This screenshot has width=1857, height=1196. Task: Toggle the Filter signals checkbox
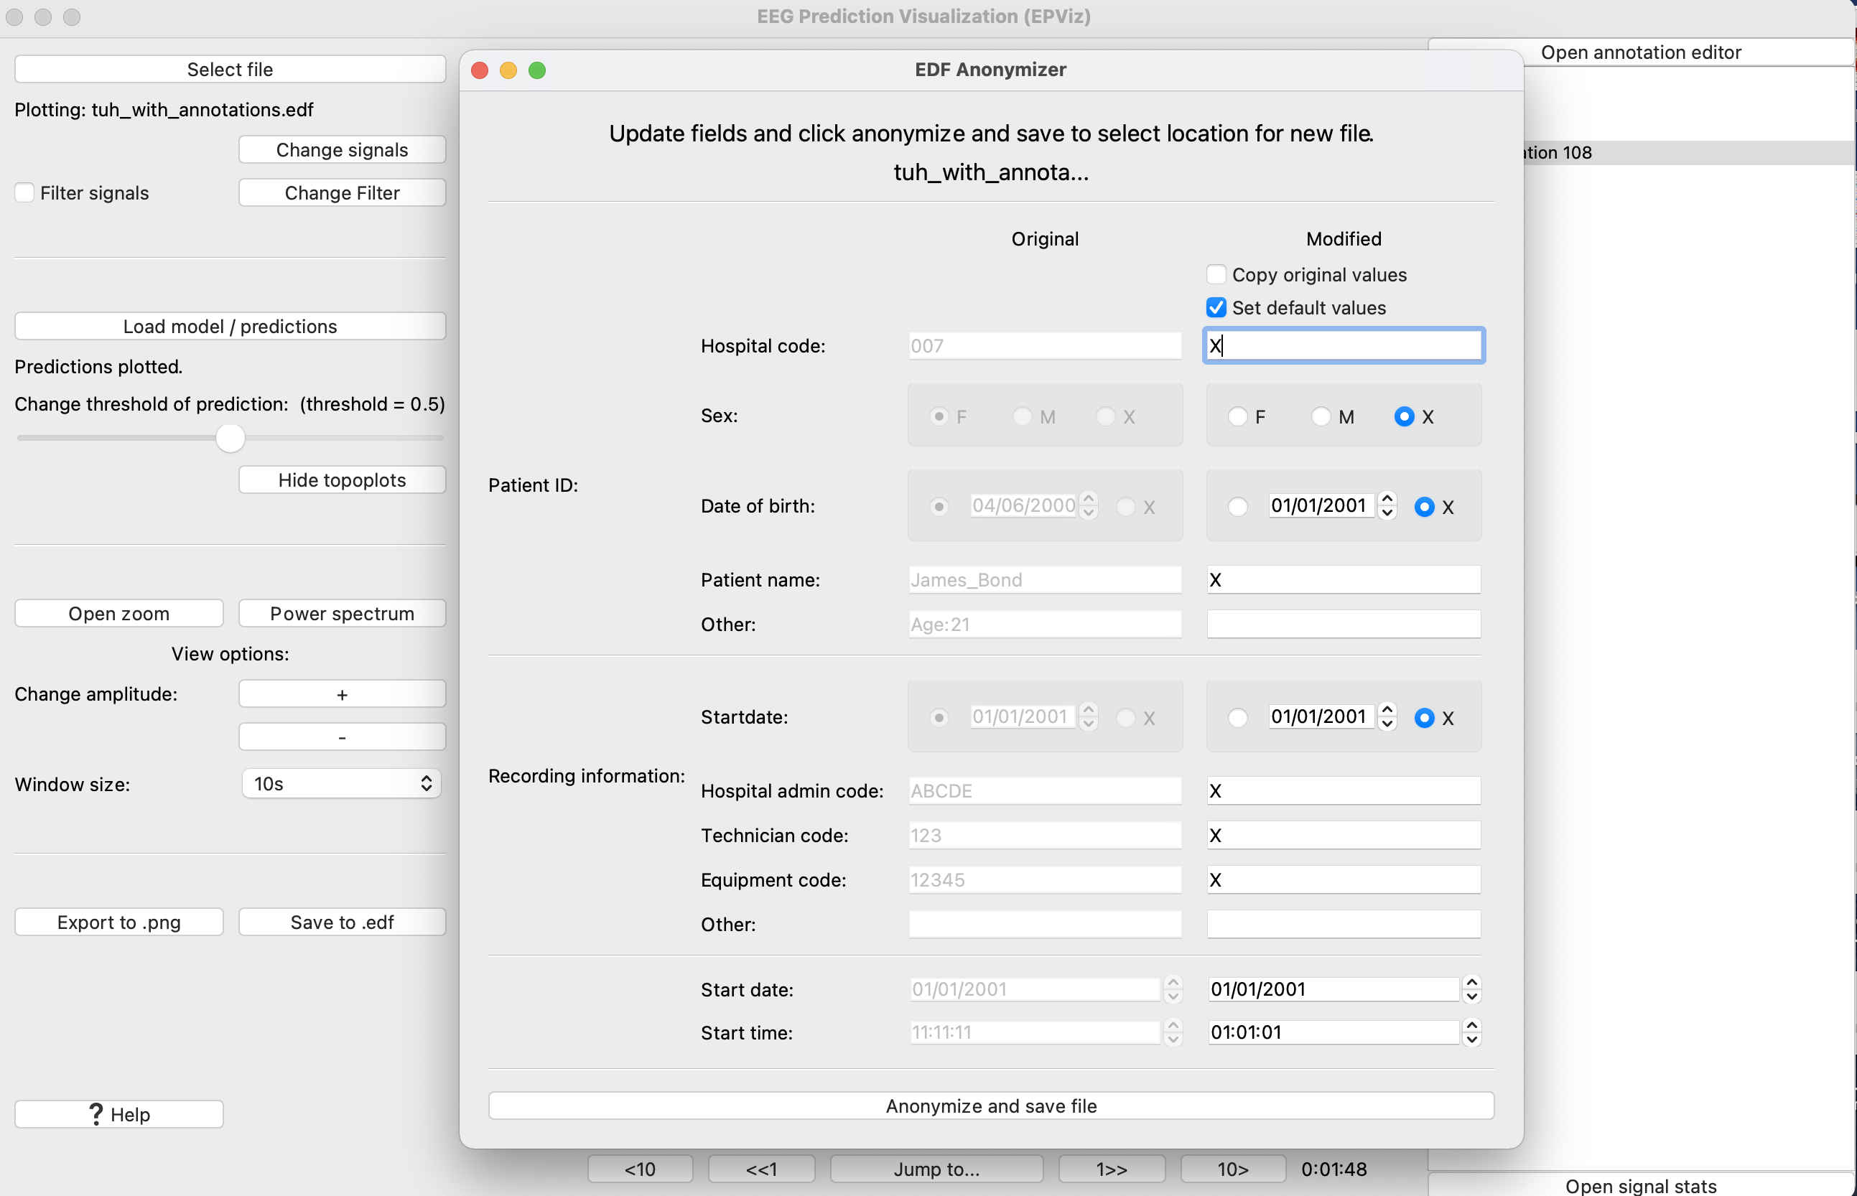(x=25, y=192)
